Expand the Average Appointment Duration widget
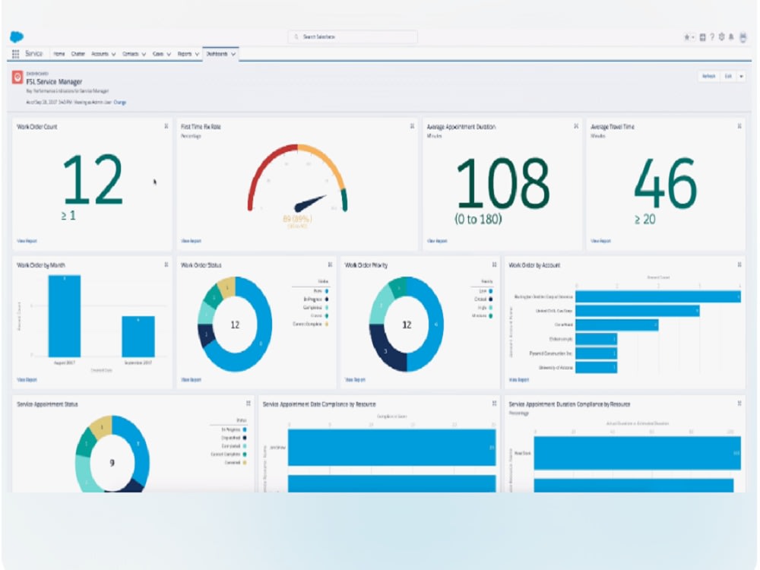The height and width of the screenshot is (570, 760). coord(576,126)
